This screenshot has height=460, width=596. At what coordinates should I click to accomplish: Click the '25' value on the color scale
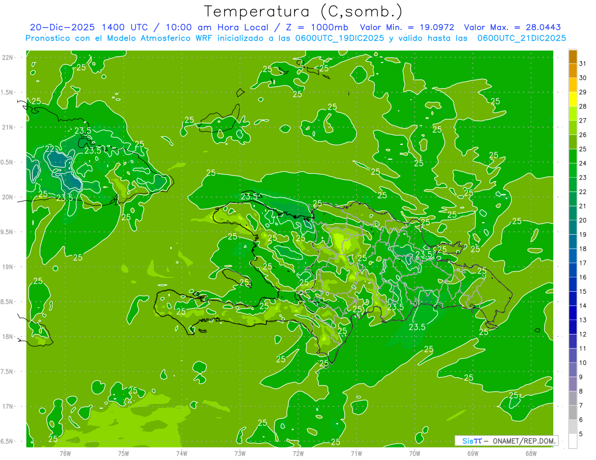(x=583, y=149)
